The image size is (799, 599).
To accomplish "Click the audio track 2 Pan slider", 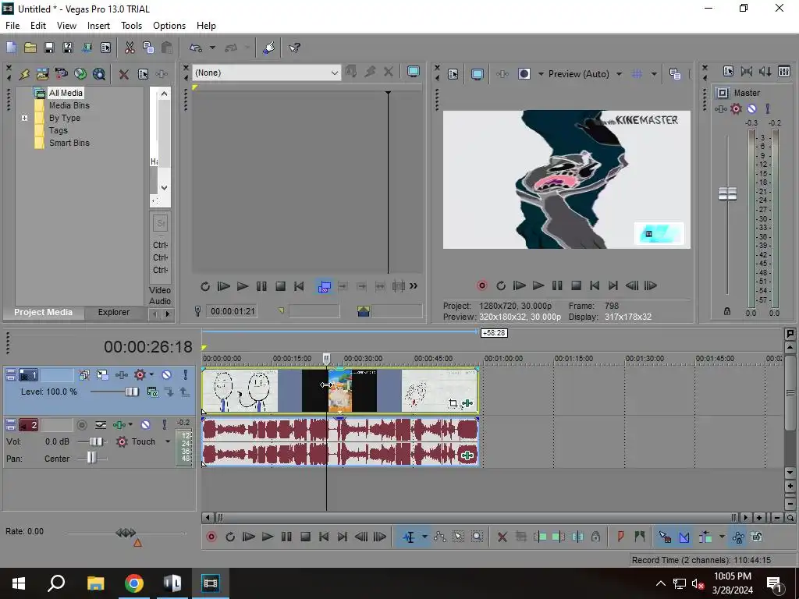I will coord(92,458).
